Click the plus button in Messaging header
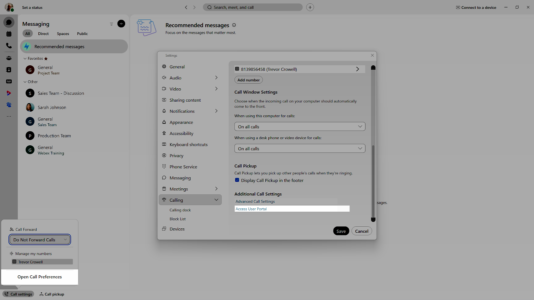The width and height of the screenshot is (534, 300). [121, 24]
